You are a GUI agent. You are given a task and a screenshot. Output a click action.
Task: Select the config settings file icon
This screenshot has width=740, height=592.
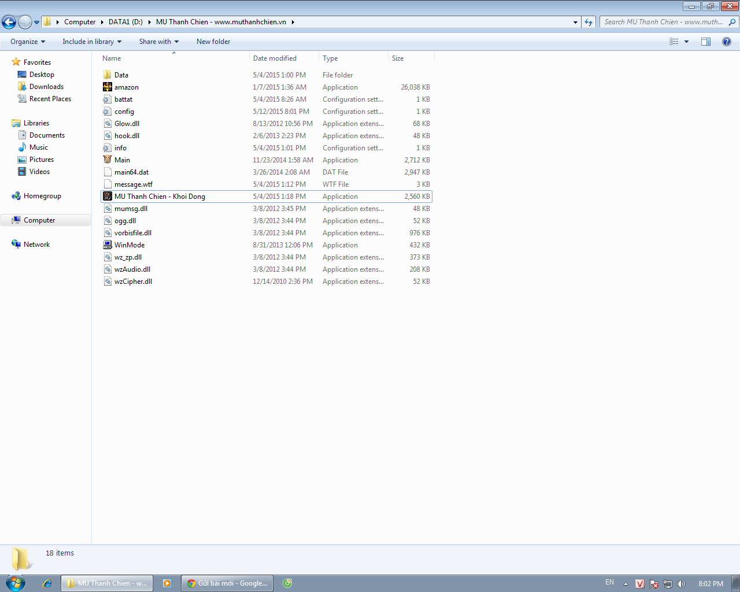click(108, 112)
